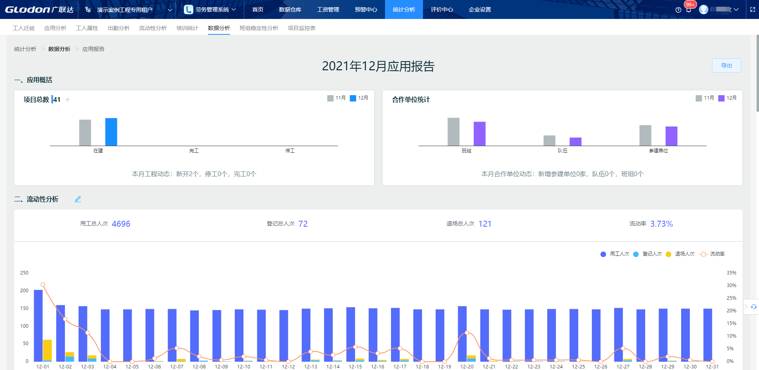This screenshot has width=759, height=370.
Task: Enter fullscreen using the expand icon
Action: click(x=753, y=9)
